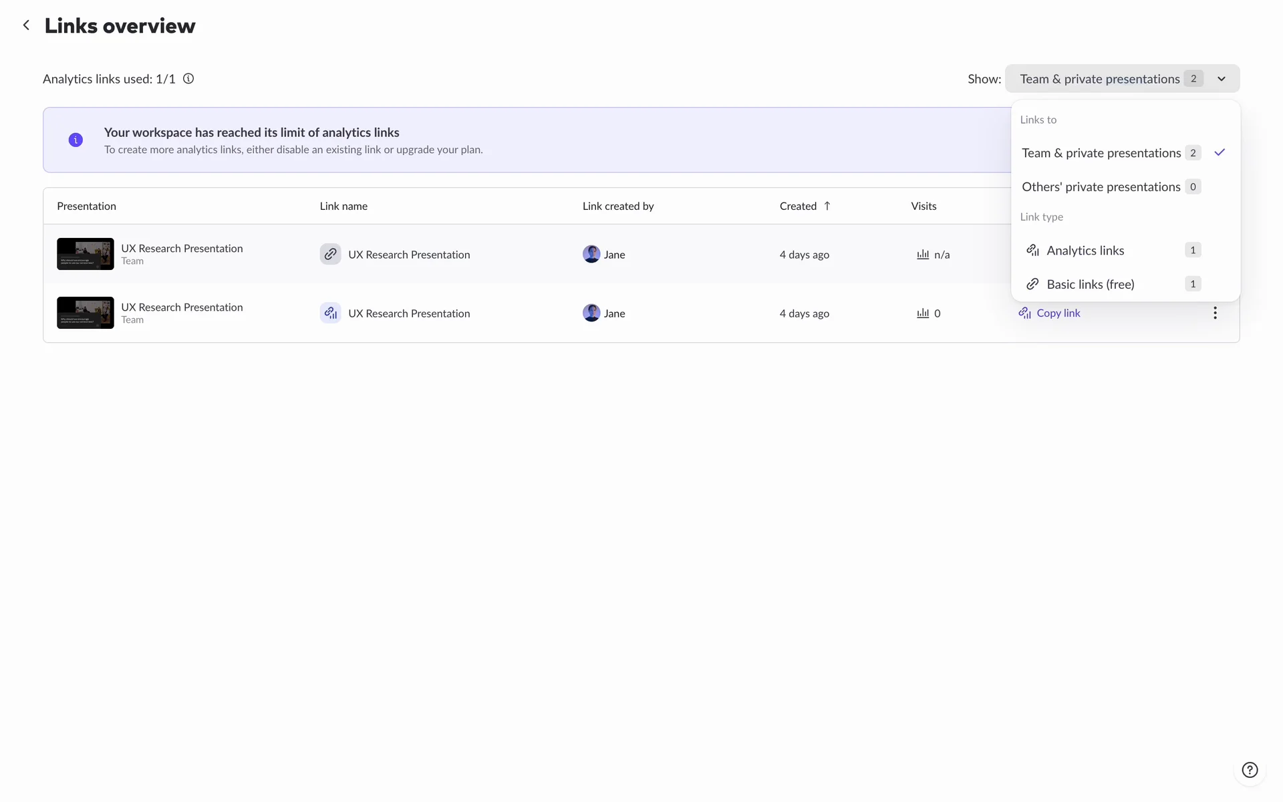Open the three-dot menu for second row

[x=1215, y=313]
